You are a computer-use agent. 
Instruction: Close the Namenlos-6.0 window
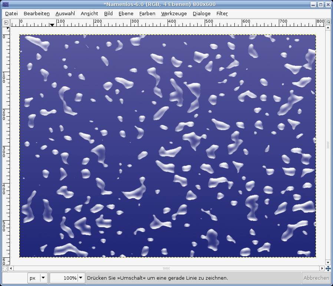click(328, 4)
